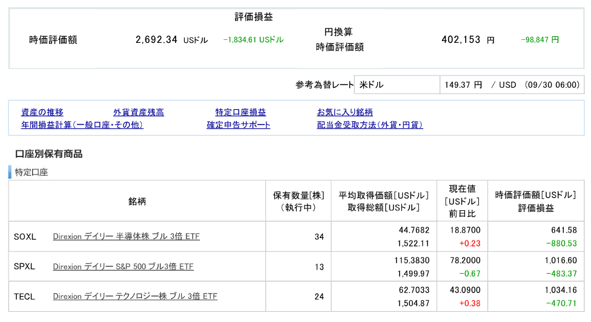Click TECL unrealized loss -470.71
The width and height of the screenshot is (591, 322).
(x=561, y=303)
